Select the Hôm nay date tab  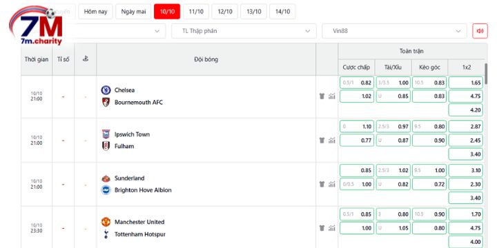pos(95,12)
